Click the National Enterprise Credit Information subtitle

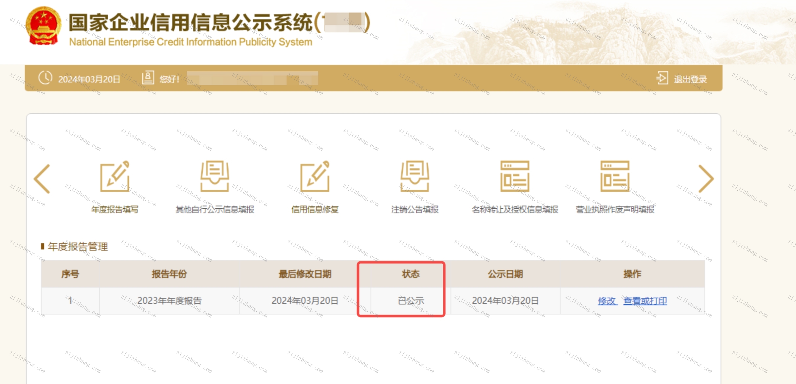point(191,42)
